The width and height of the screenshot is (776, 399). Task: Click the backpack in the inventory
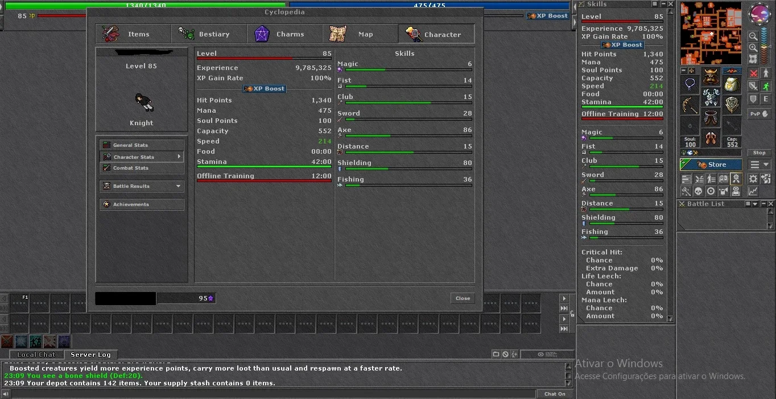(x=732, y=84)
